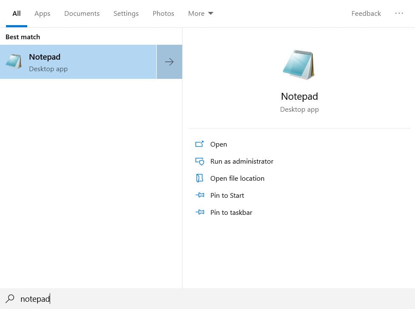
Task: Click the Open file location folder icon
Action: (x=200, y=178)
